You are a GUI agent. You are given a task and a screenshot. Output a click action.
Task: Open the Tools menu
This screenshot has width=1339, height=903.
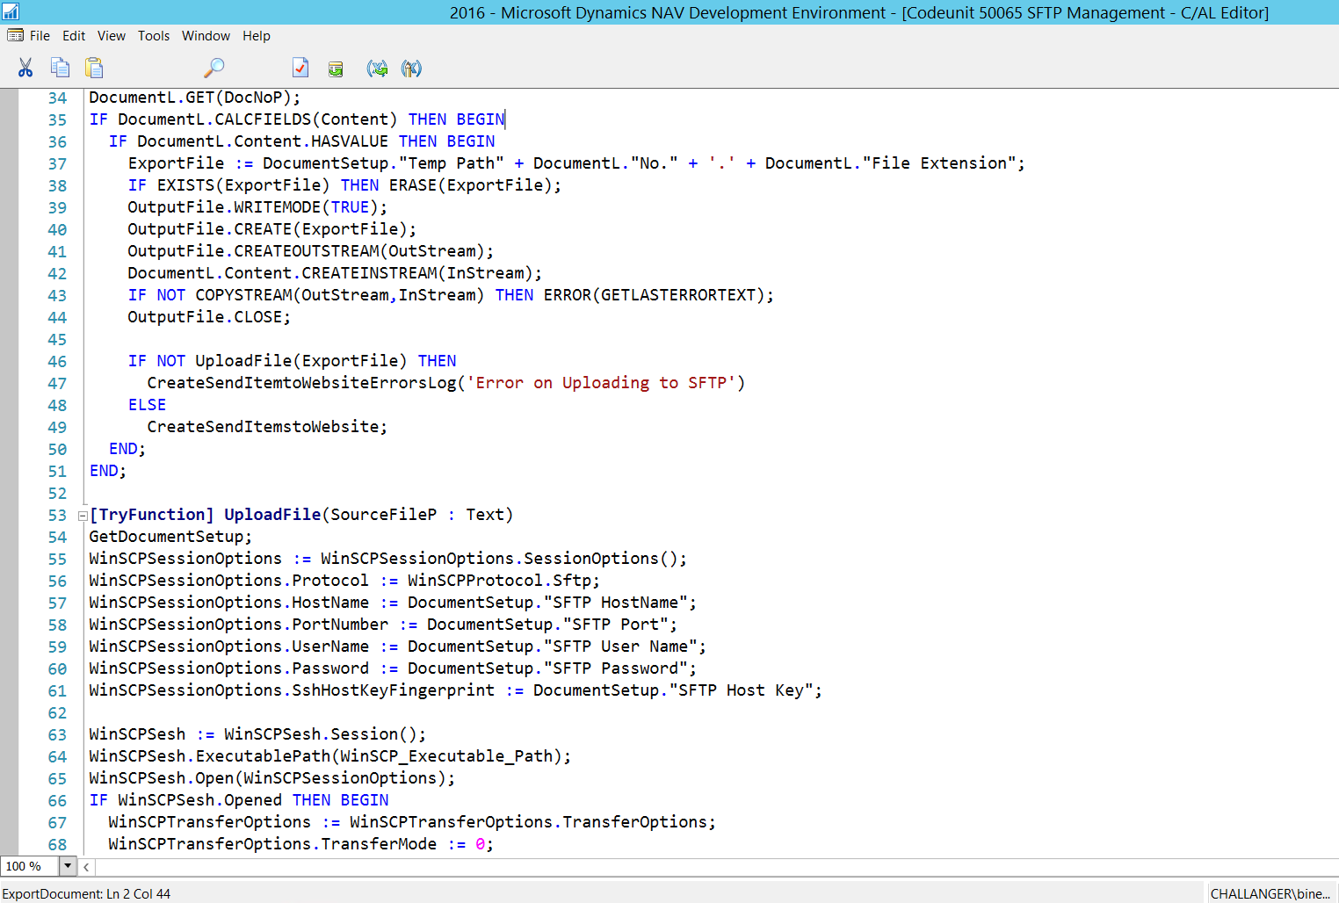coord(154,36)
